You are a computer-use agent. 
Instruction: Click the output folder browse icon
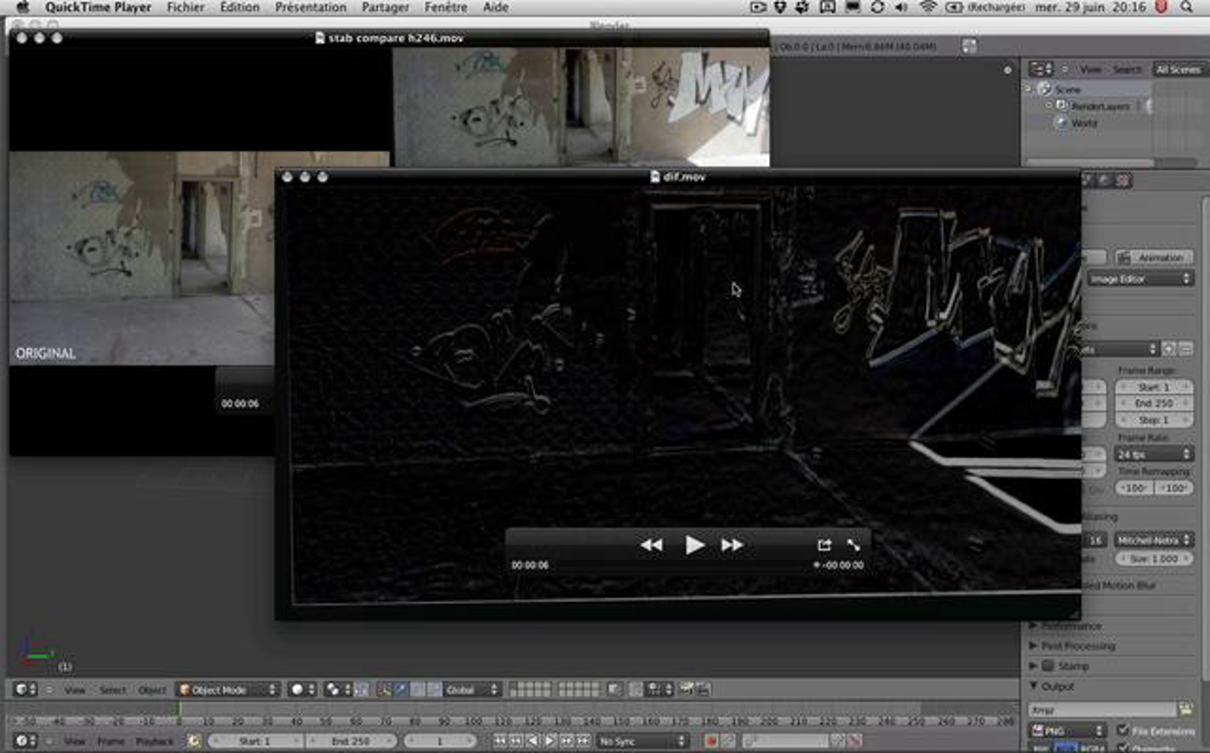pyautogui.click(x=1186, y=710)
